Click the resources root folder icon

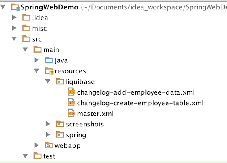coord(49,71)
